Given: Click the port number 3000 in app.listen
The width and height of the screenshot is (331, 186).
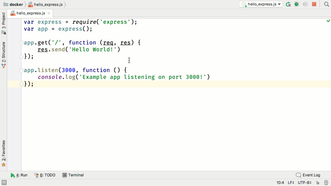Looking at the screenshot, I should (x=69, y=70).
